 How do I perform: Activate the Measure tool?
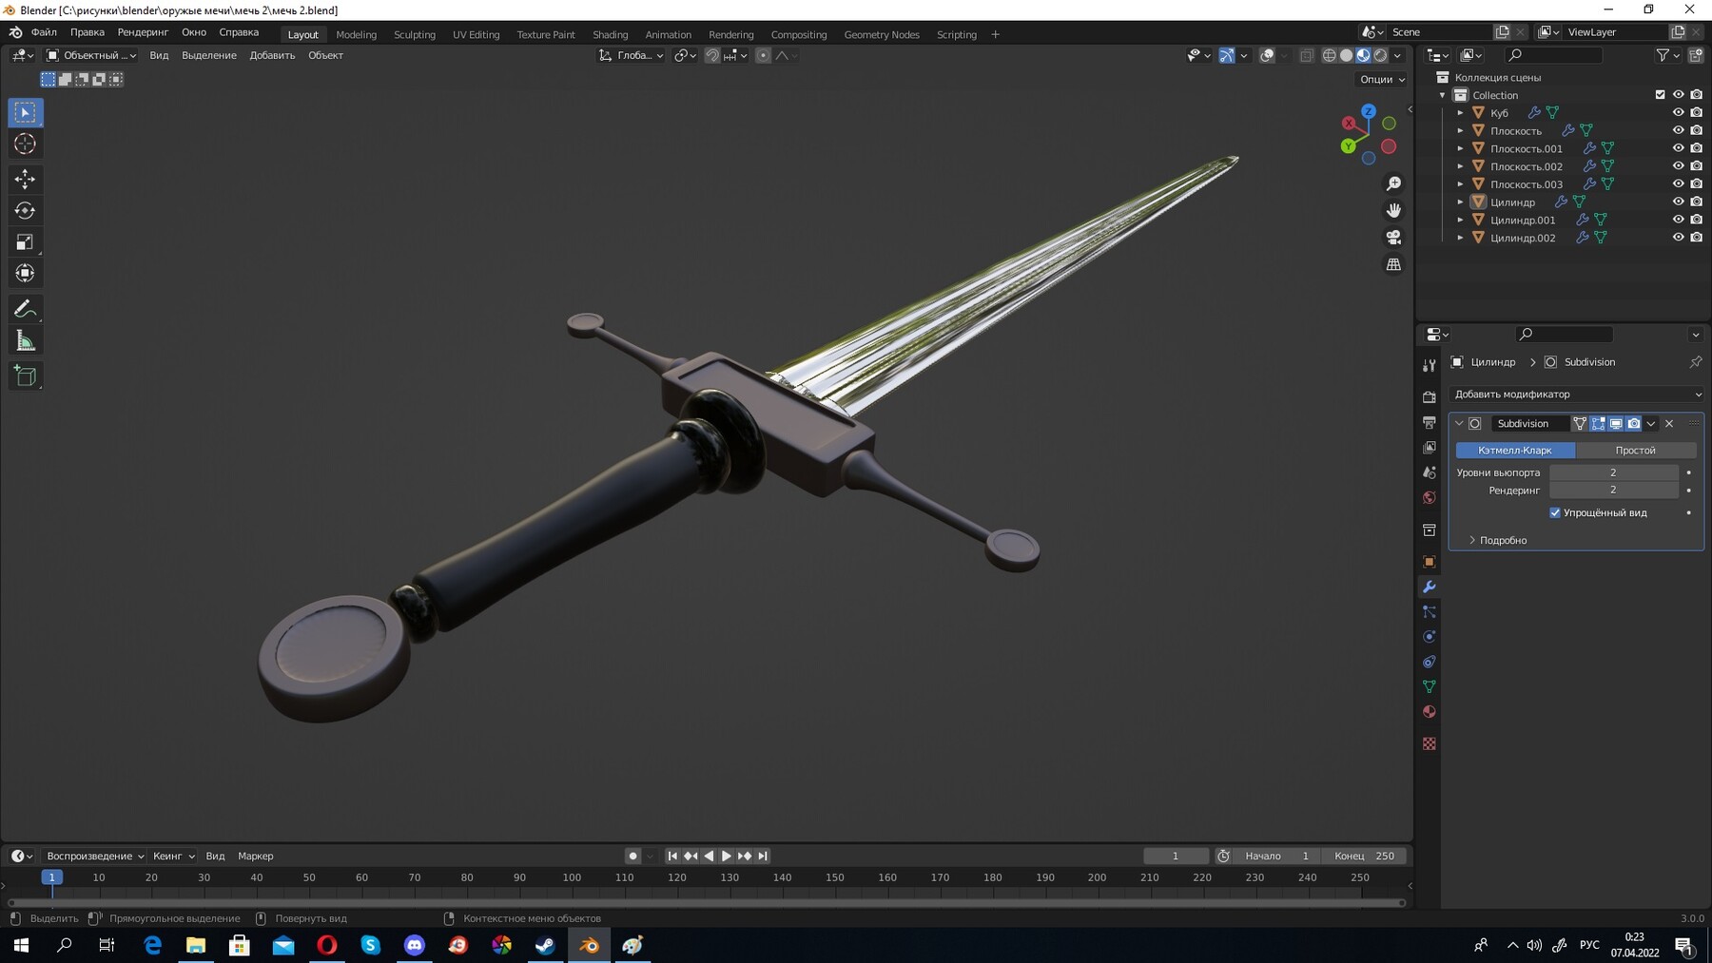[25, 339]
